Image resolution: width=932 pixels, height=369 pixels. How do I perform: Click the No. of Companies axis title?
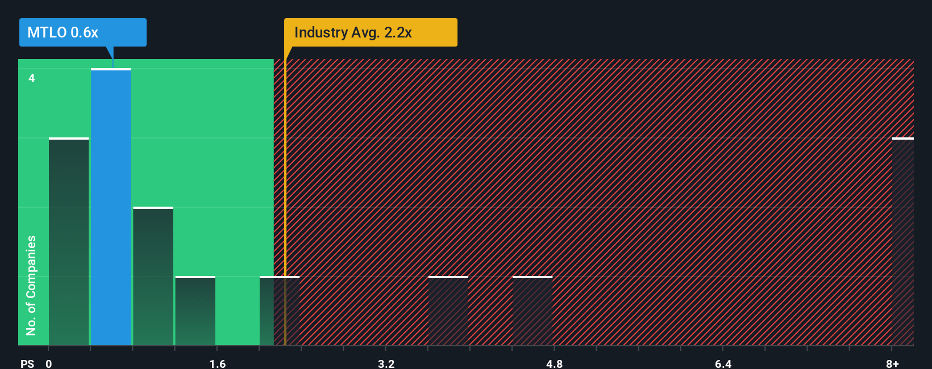31,286
